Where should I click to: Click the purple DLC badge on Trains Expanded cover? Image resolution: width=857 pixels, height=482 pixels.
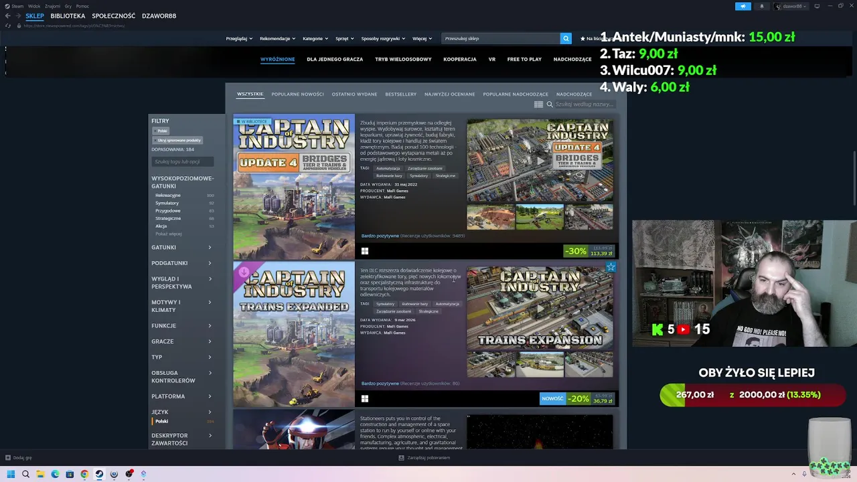click(x=244, y=272)
